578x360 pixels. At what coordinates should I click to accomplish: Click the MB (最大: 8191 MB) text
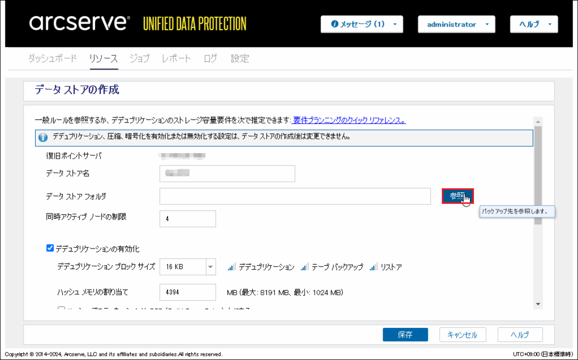coord(285,293)
